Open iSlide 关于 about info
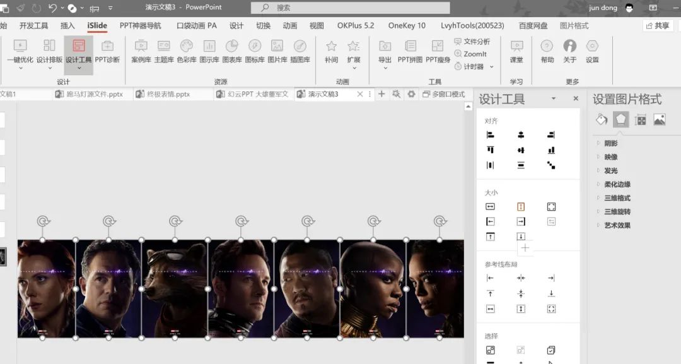The width and height of the screenshot is (681, 364). coord(570,52)
